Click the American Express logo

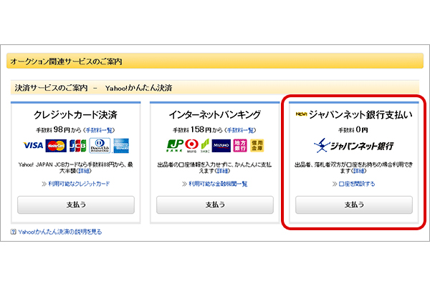click(x=120, y=145)
